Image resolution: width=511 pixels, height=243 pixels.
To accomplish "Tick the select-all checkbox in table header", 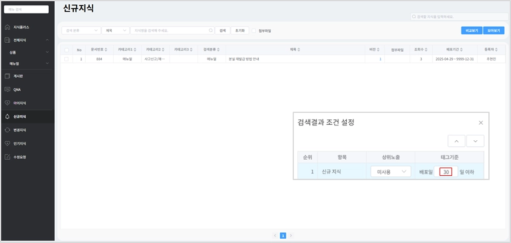I will click(x=67, y=50).
